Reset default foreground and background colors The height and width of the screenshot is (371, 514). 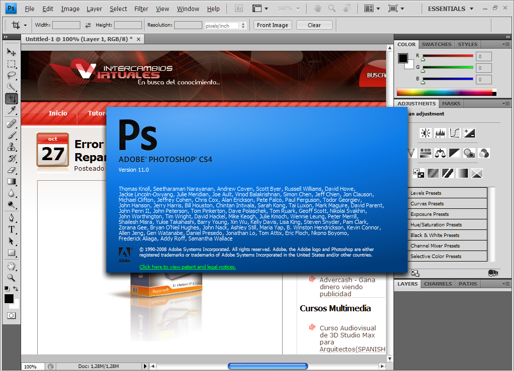[7, 289]
